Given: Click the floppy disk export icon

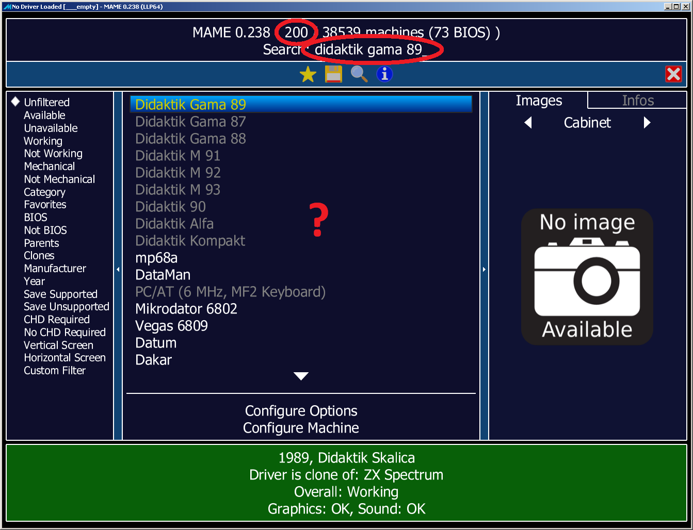Looking at the screenshot, I should (x=333, y=74).
